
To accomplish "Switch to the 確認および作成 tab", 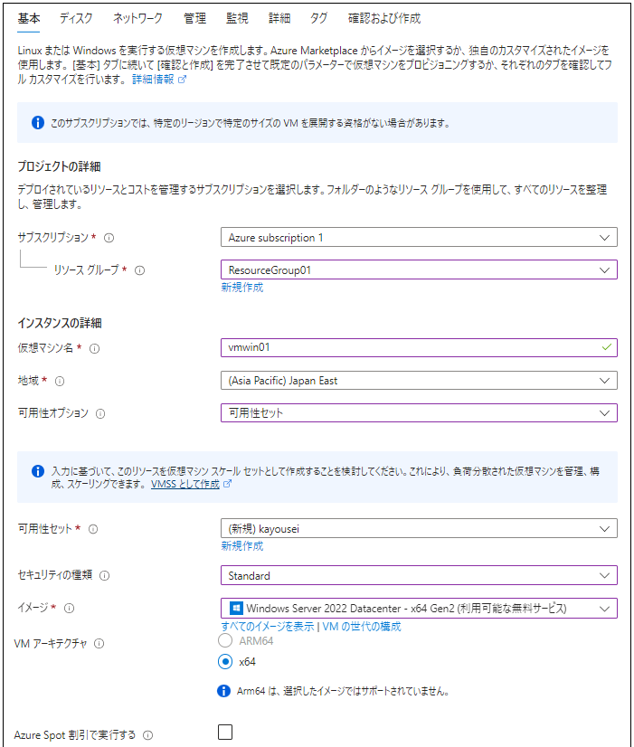I will (384, 19).
